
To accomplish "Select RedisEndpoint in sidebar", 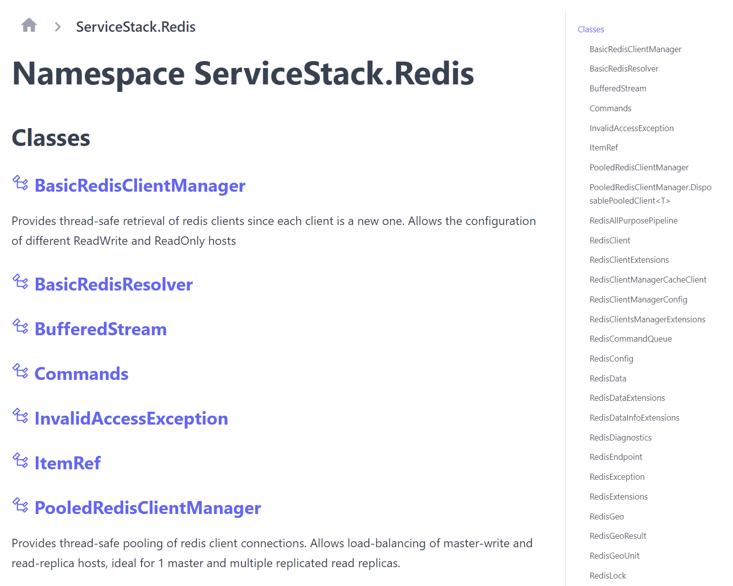I will (x=616, y=457).
